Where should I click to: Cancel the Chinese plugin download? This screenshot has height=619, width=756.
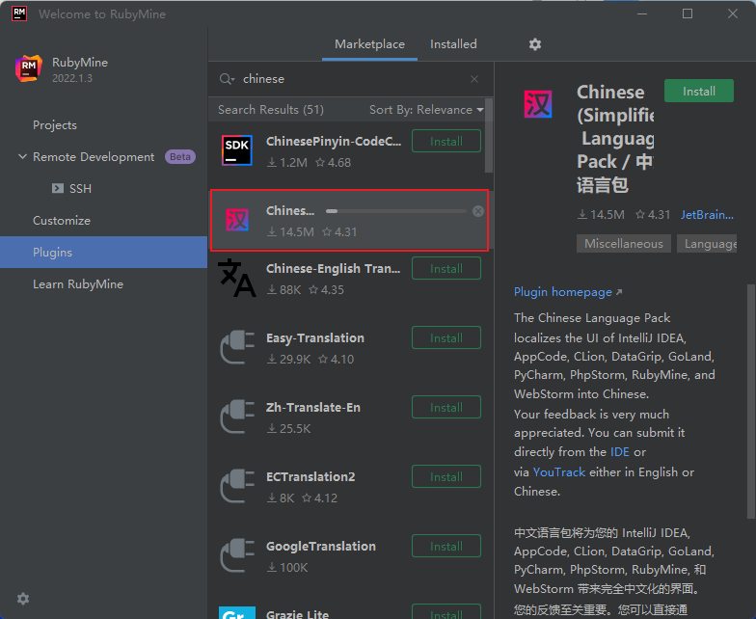coord(478,211)
